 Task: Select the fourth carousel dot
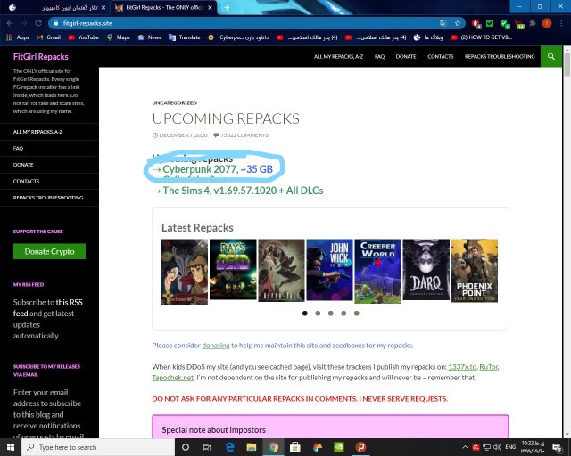[343, 313]
